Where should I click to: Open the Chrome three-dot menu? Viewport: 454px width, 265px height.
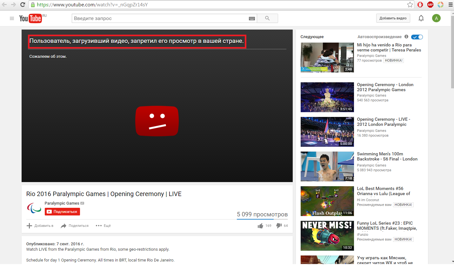pyautogui.click(x=450, y=5)
